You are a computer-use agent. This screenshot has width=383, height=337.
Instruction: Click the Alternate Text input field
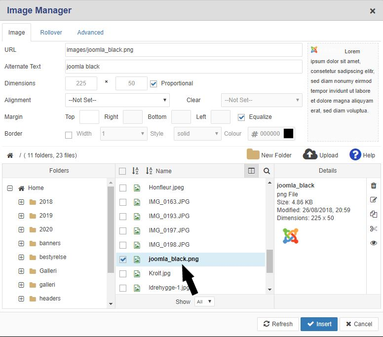coord(184,67)
